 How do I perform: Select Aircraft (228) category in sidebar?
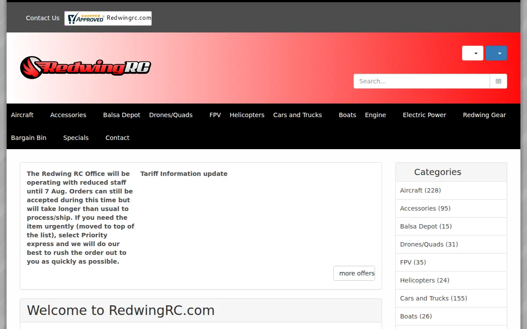pos(451,190)
